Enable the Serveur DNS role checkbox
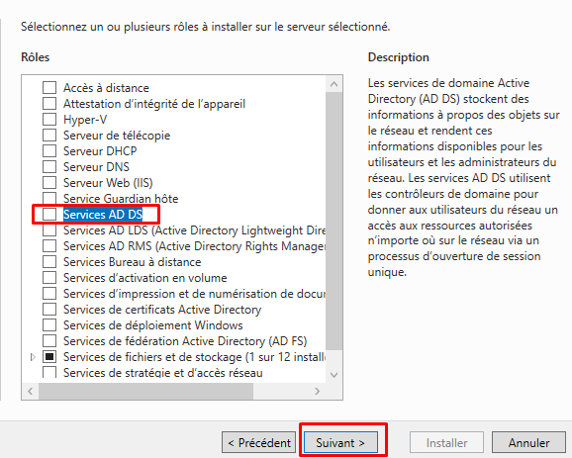Viewport: 572px width, 458px height. (x=49, y=167)
